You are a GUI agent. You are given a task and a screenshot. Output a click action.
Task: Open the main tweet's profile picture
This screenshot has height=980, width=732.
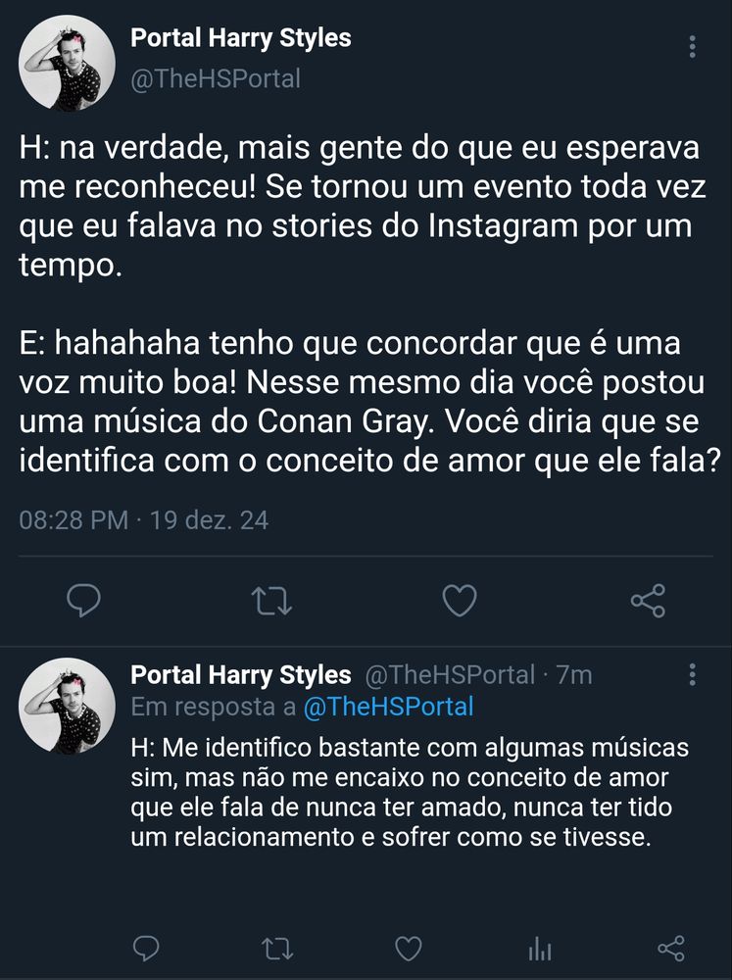click(67, 64)
